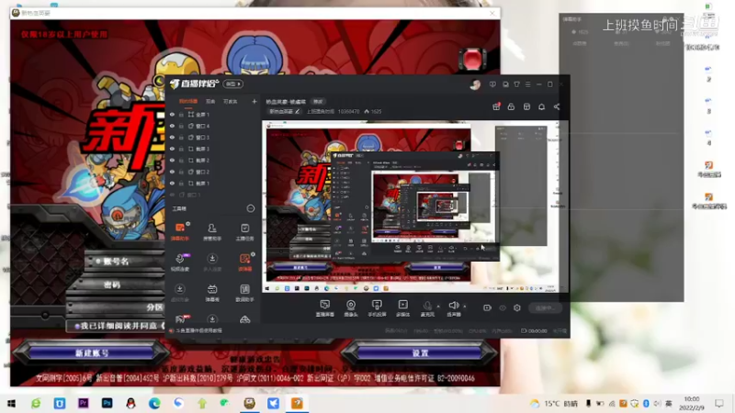This screenshot has height=413, width=735.
Task: Open the hamburger menu in title bar
Action: tap(527, 84)
